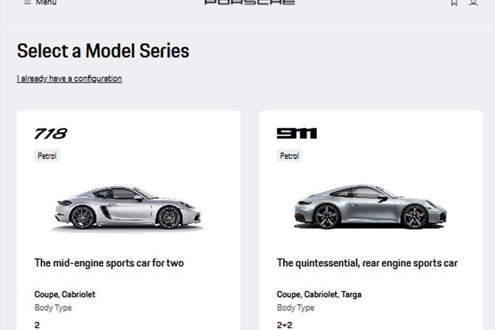Viewport: 495px width, 330px height.
Task: Open the hamburger Menu icon
Action: click(x=27, y=2)
